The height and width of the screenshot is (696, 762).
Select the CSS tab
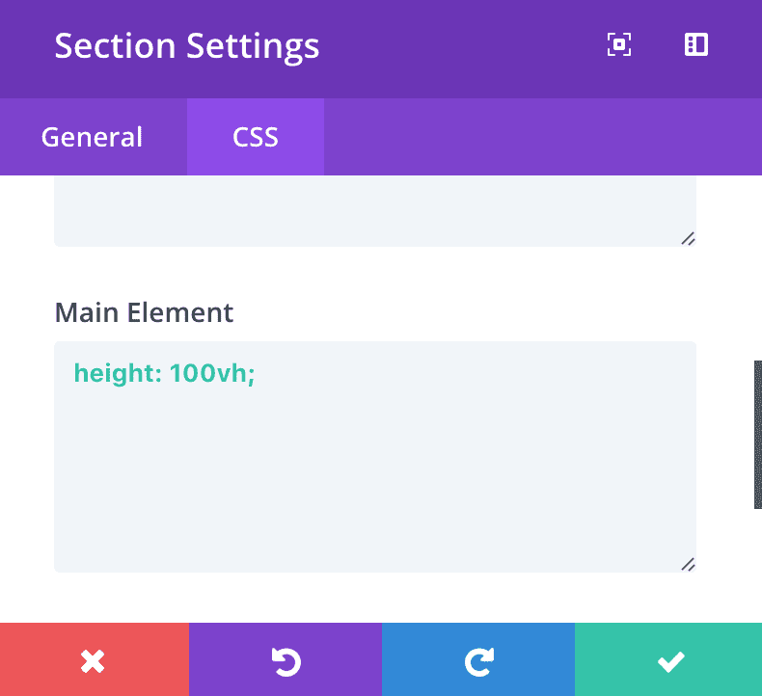coord(256,137)
